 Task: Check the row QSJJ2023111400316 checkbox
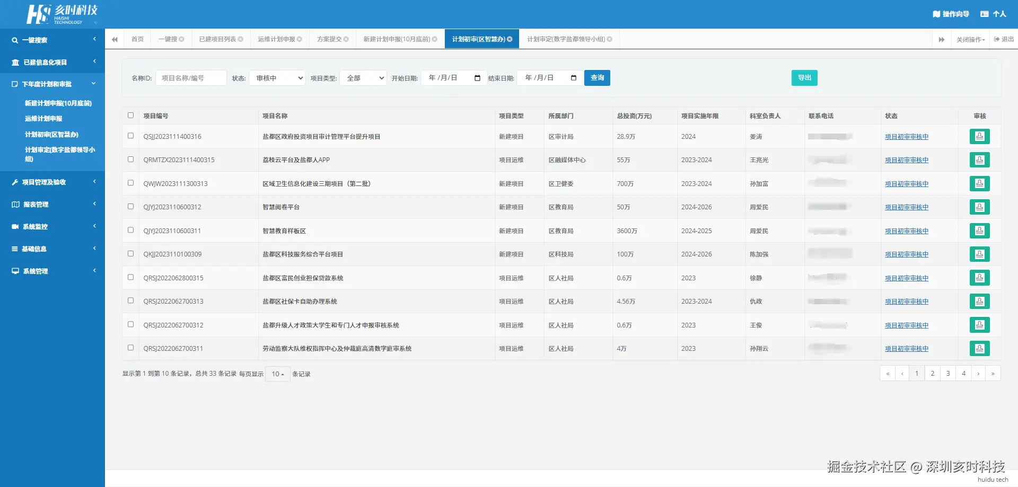pos(130,136)
